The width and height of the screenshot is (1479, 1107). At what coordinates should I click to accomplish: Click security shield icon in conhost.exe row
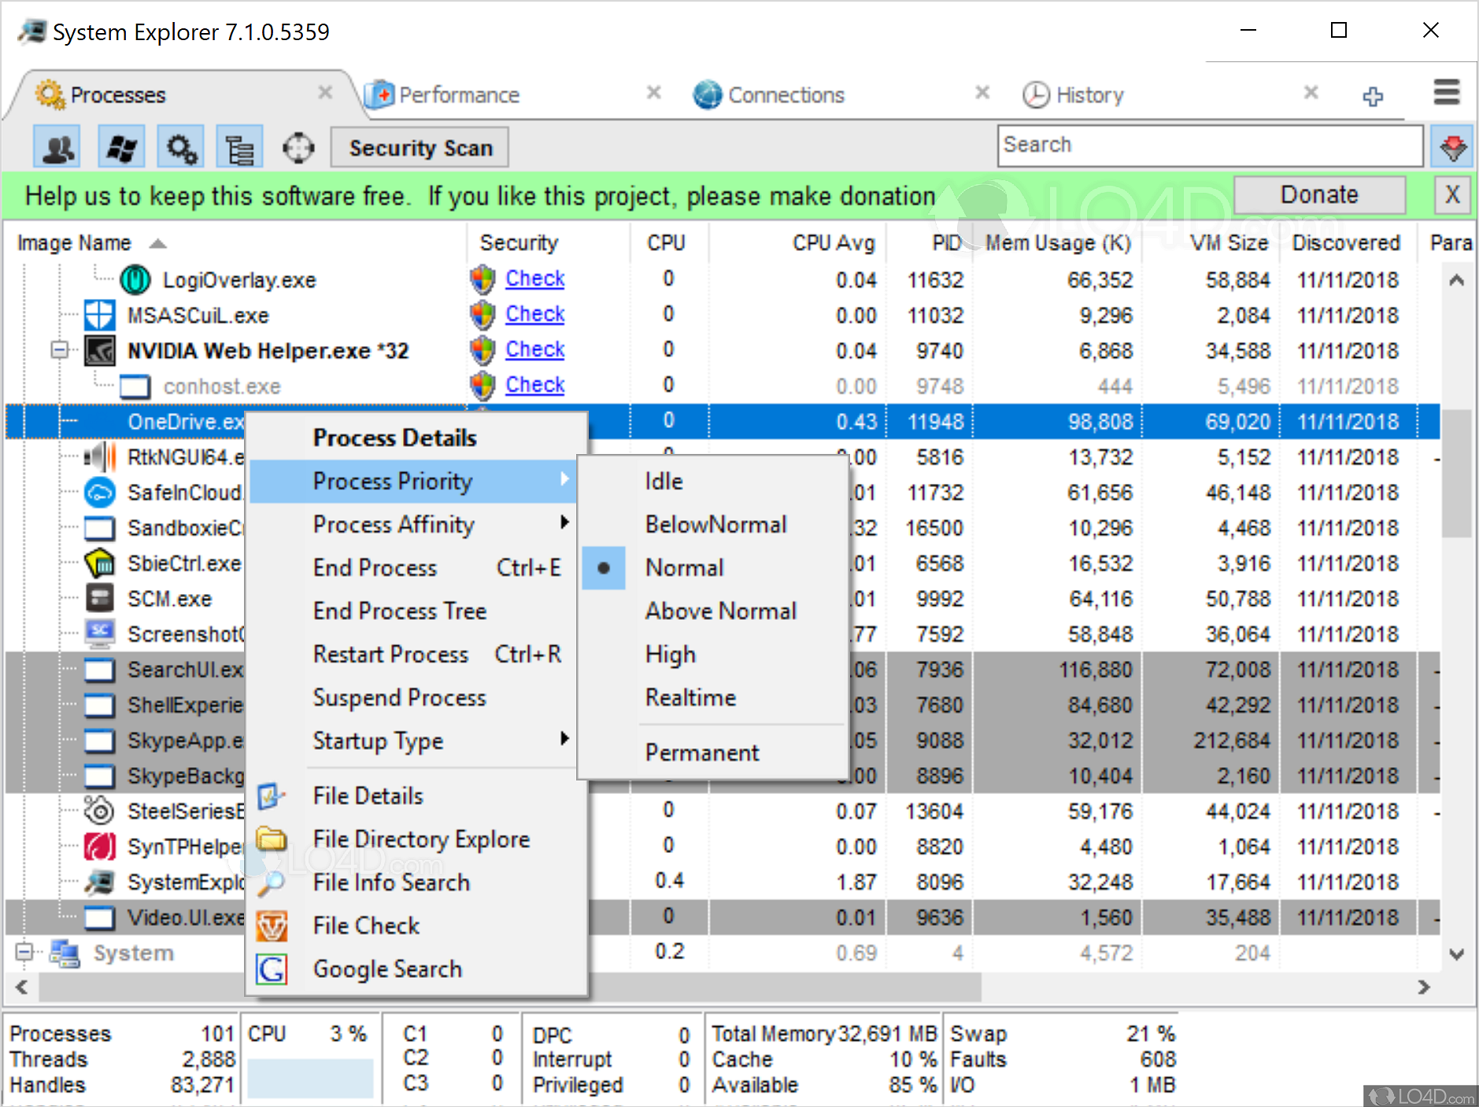click(483, 386)
